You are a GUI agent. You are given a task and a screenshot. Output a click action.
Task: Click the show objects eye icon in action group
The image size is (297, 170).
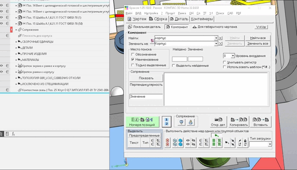pyautogui.click(x=188, y=143)
